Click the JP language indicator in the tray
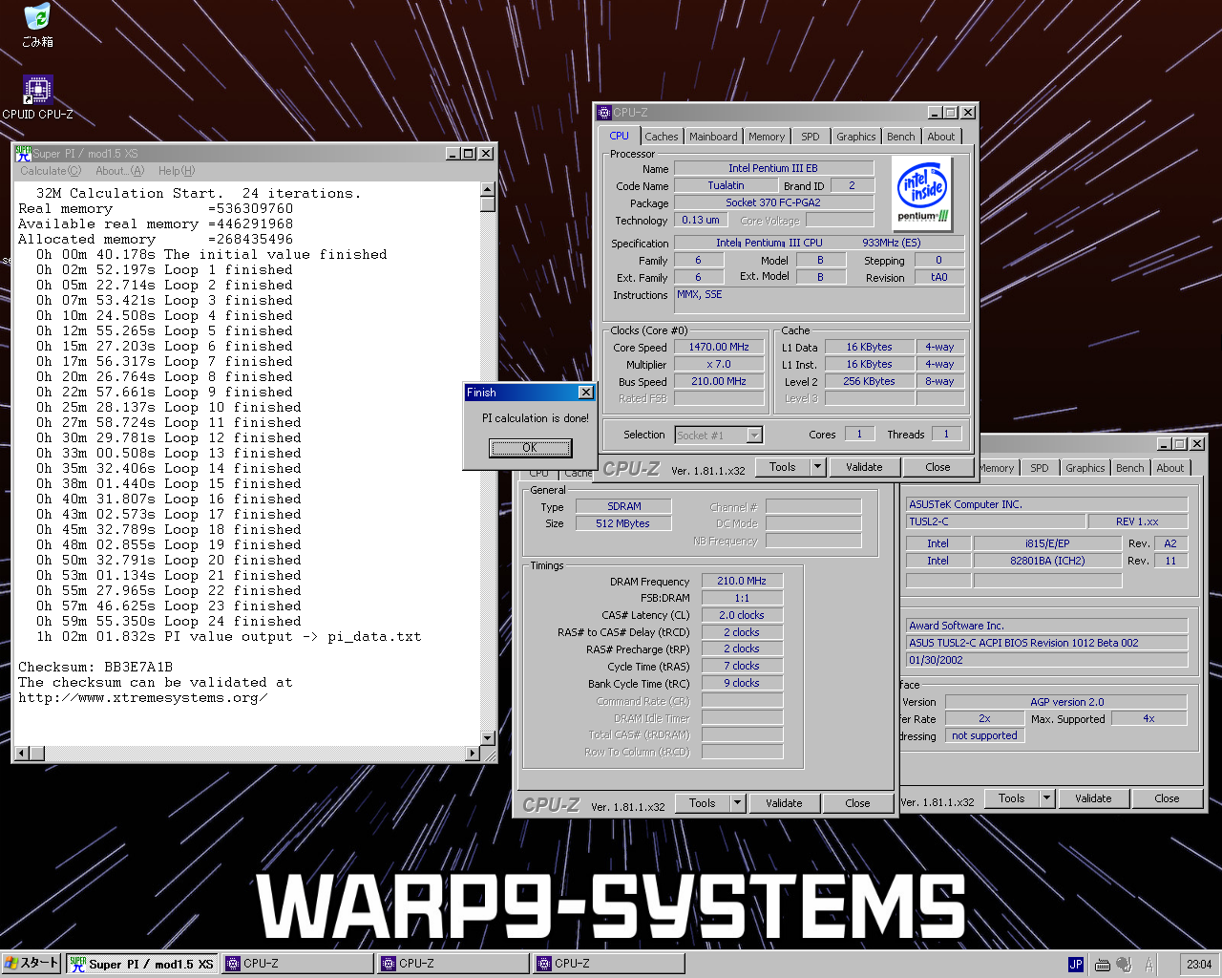The image size is (1222, 978). click(x=1076, y=965)
